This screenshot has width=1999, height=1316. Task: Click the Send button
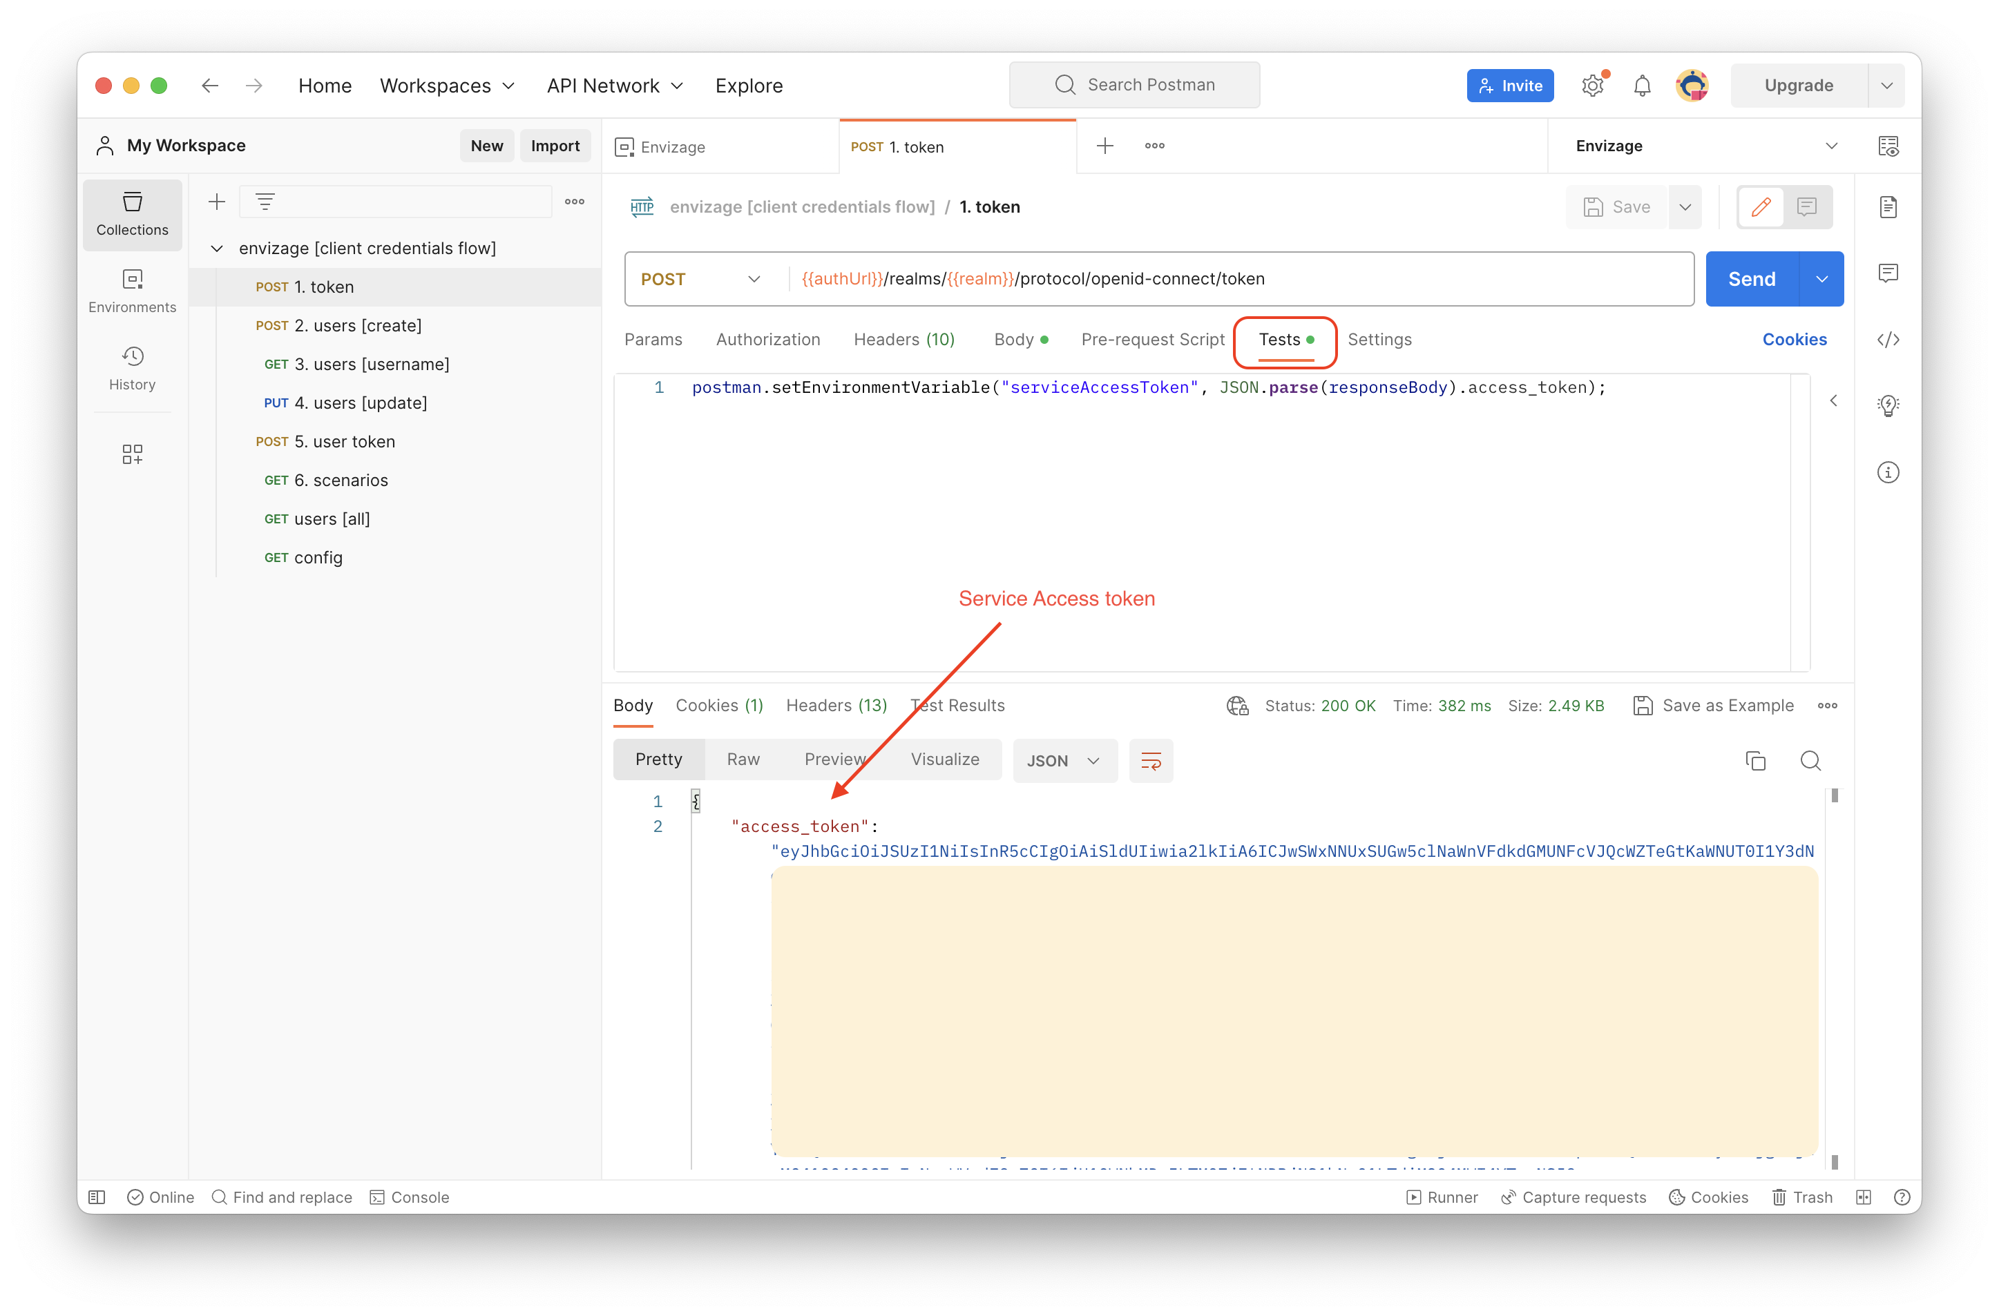[x=1751, y=279]
